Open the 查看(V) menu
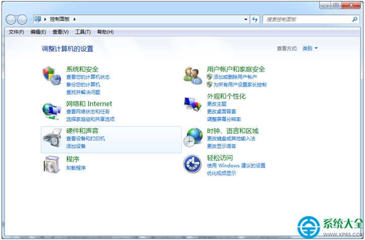Image resolution: width=365 pixels, height=240 pixels. click(x=60, y=32)
